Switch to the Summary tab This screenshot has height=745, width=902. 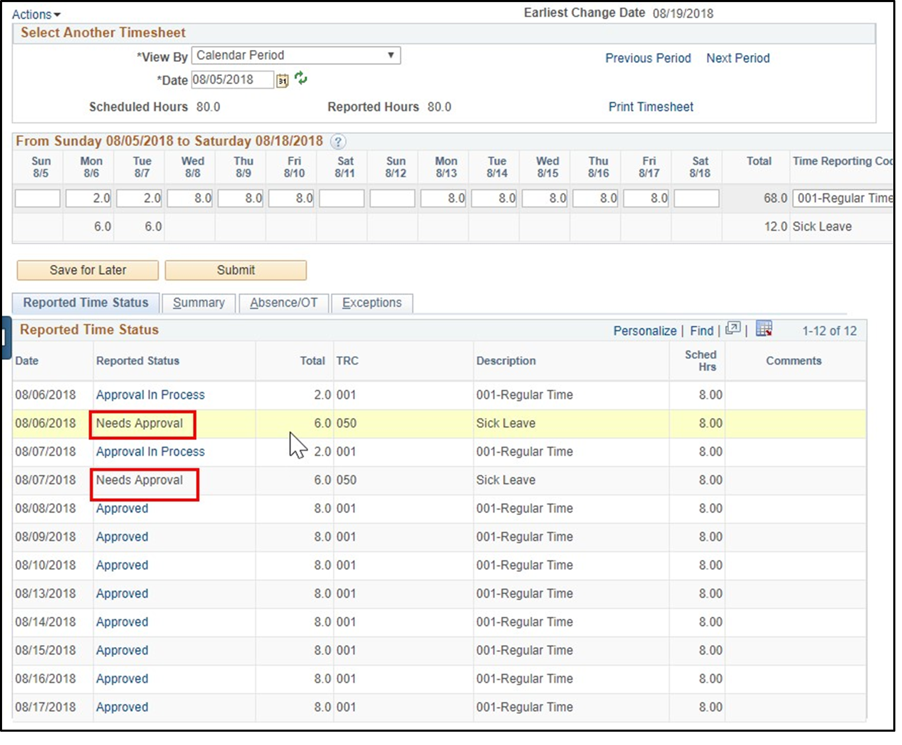coord(199,303)
